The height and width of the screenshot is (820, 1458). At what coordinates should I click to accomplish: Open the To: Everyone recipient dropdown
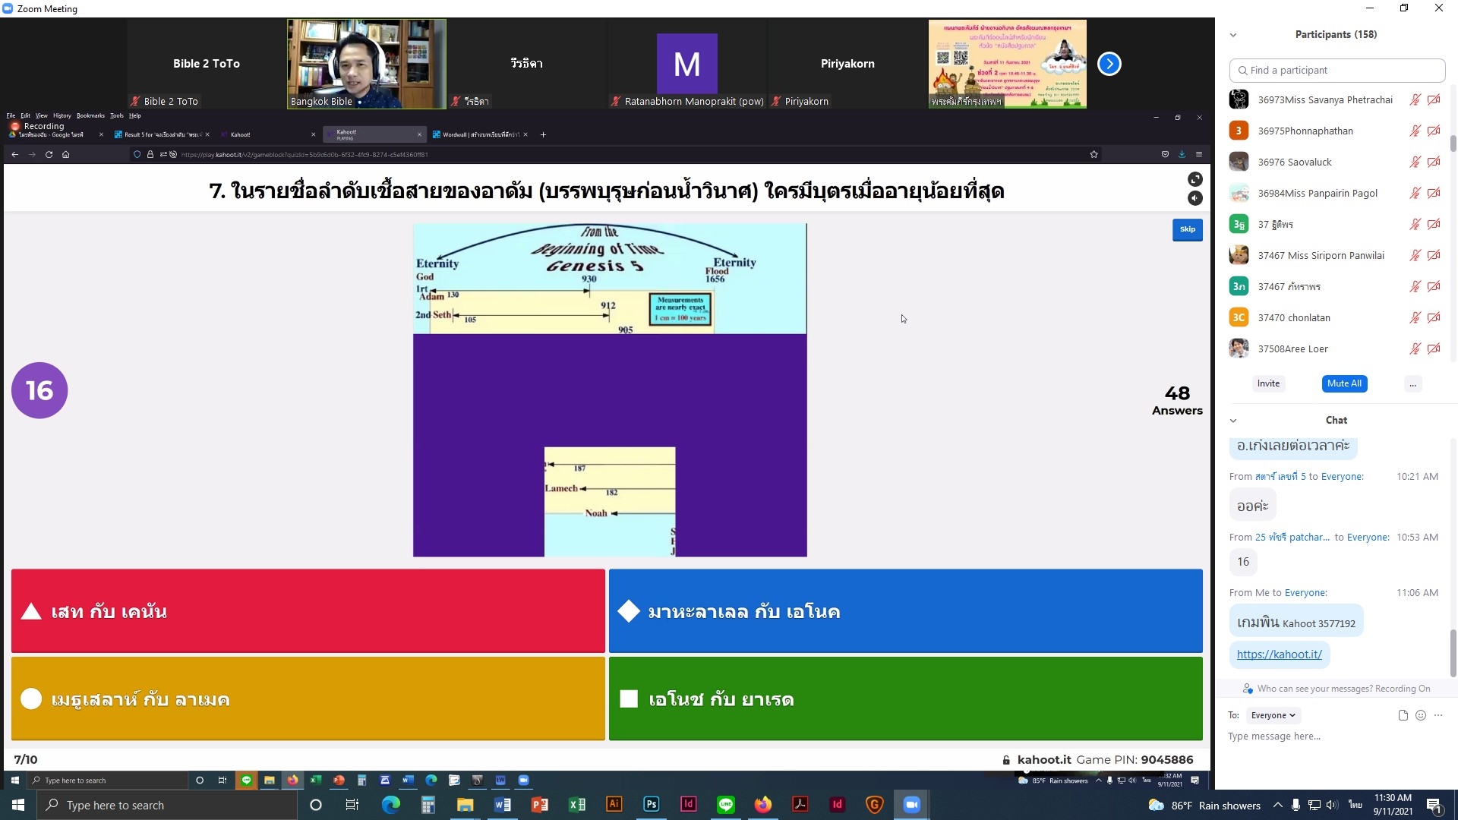pos(1273,715)
